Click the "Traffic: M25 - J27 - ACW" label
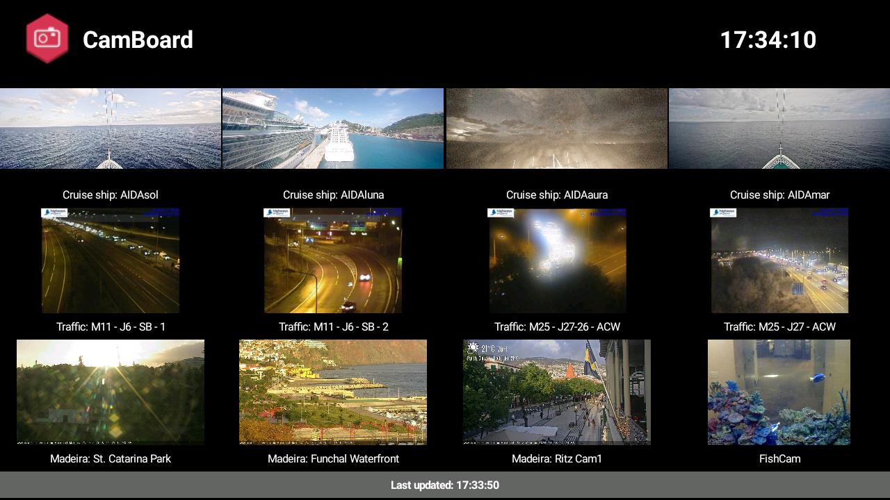Screen dimensions: 890x500 [x=779, y=327]
